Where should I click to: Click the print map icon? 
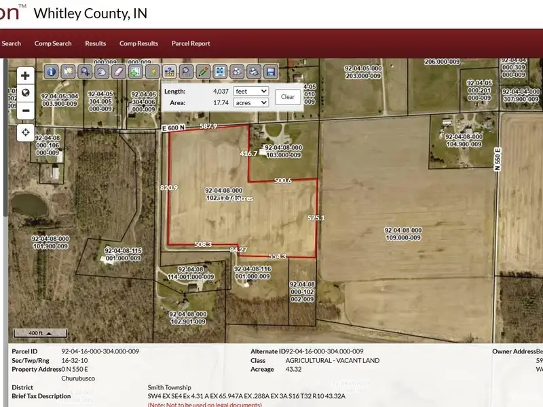click(254, 71)
